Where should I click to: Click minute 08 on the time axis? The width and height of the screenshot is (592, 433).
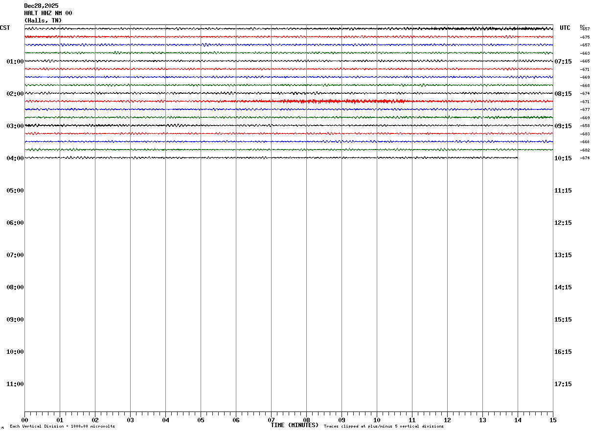pos(306,420)
